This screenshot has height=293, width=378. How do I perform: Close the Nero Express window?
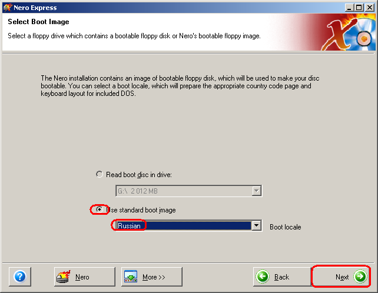coord(369,8)
